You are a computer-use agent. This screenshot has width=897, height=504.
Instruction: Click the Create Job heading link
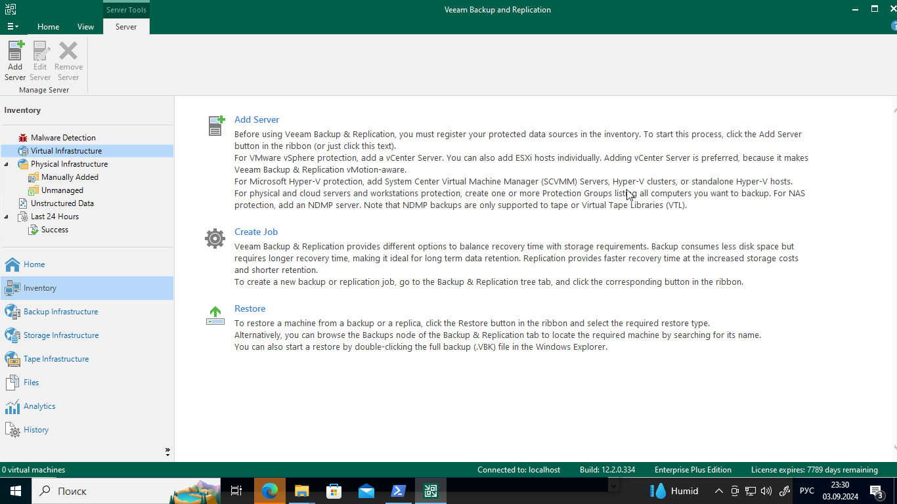coord(256,232)
